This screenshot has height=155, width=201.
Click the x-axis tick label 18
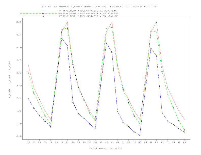pyautogui.click(x=62, y=142)
